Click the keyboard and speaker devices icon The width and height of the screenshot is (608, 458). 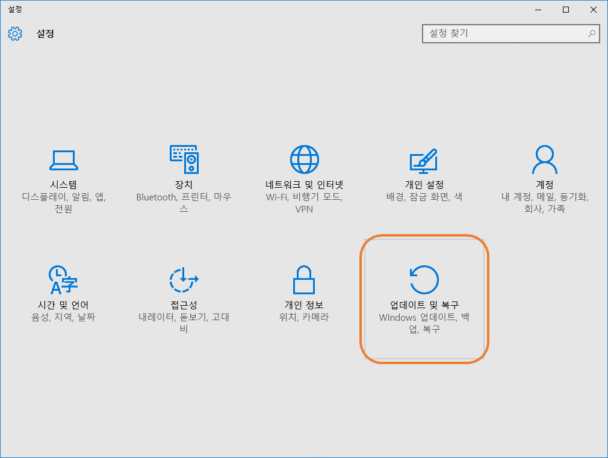tap(184, 159)
